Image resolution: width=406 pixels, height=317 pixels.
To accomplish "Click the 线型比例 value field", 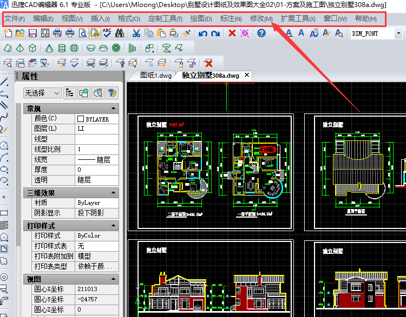I will pos(97,149).
